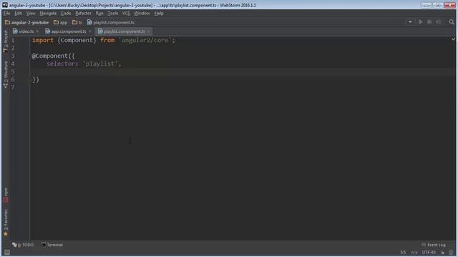Open the Refactor menu
The image size is (458, 257).
(x=83, y=14)
